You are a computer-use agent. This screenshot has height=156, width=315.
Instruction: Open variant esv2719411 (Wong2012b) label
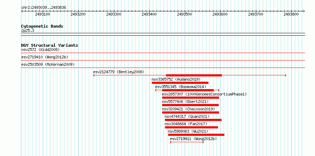tap(194, 139)
